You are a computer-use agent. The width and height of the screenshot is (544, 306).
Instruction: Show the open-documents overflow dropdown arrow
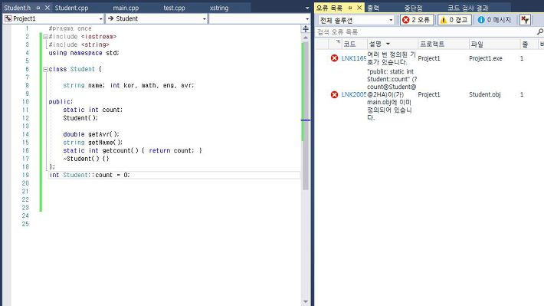[x=307, y=8]
